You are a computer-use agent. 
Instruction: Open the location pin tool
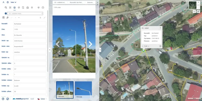click(x=32, y=7)
